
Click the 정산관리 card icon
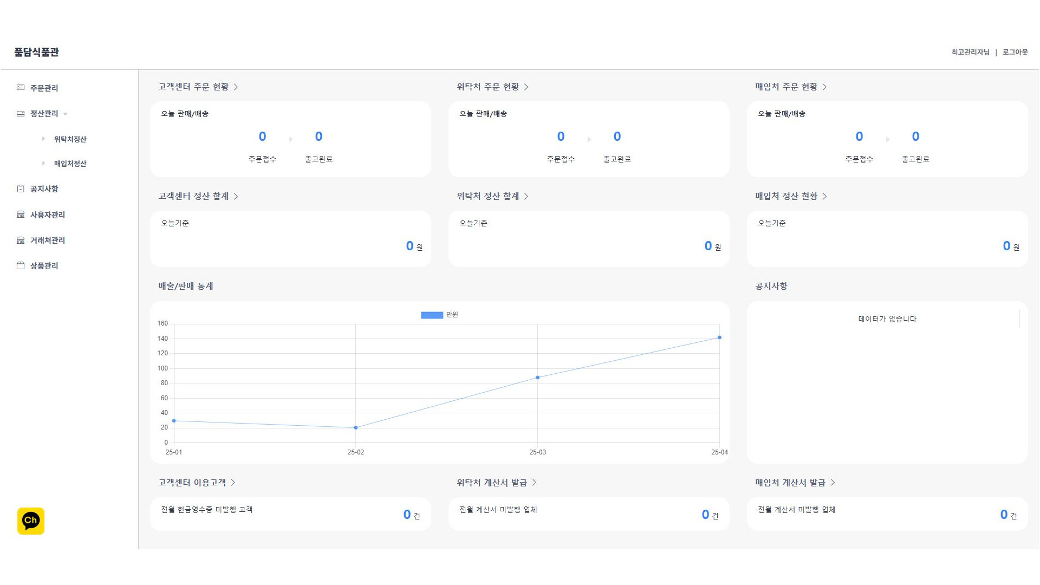pos(21,114)
